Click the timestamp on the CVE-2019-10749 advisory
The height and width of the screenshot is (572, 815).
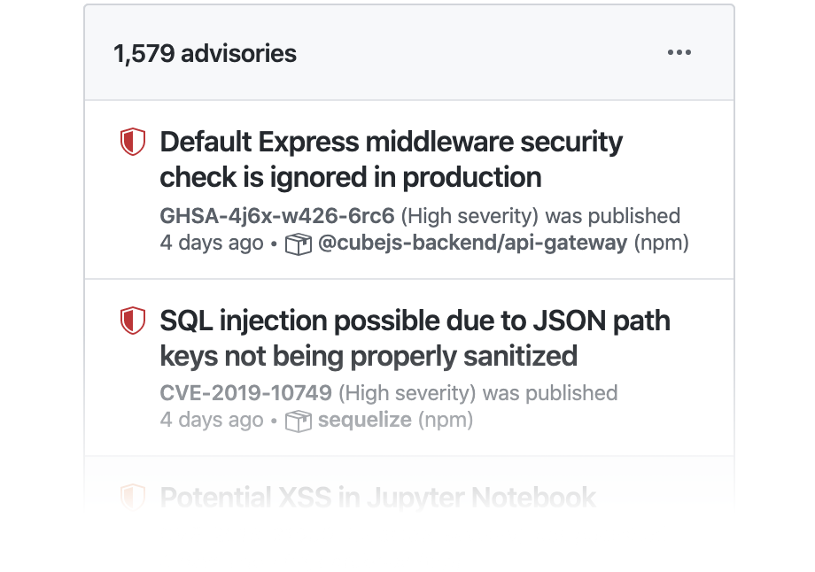point(212,420)
